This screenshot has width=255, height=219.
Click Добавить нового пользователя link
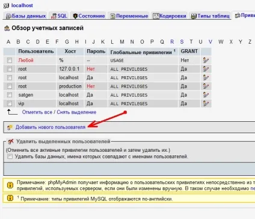51,127
